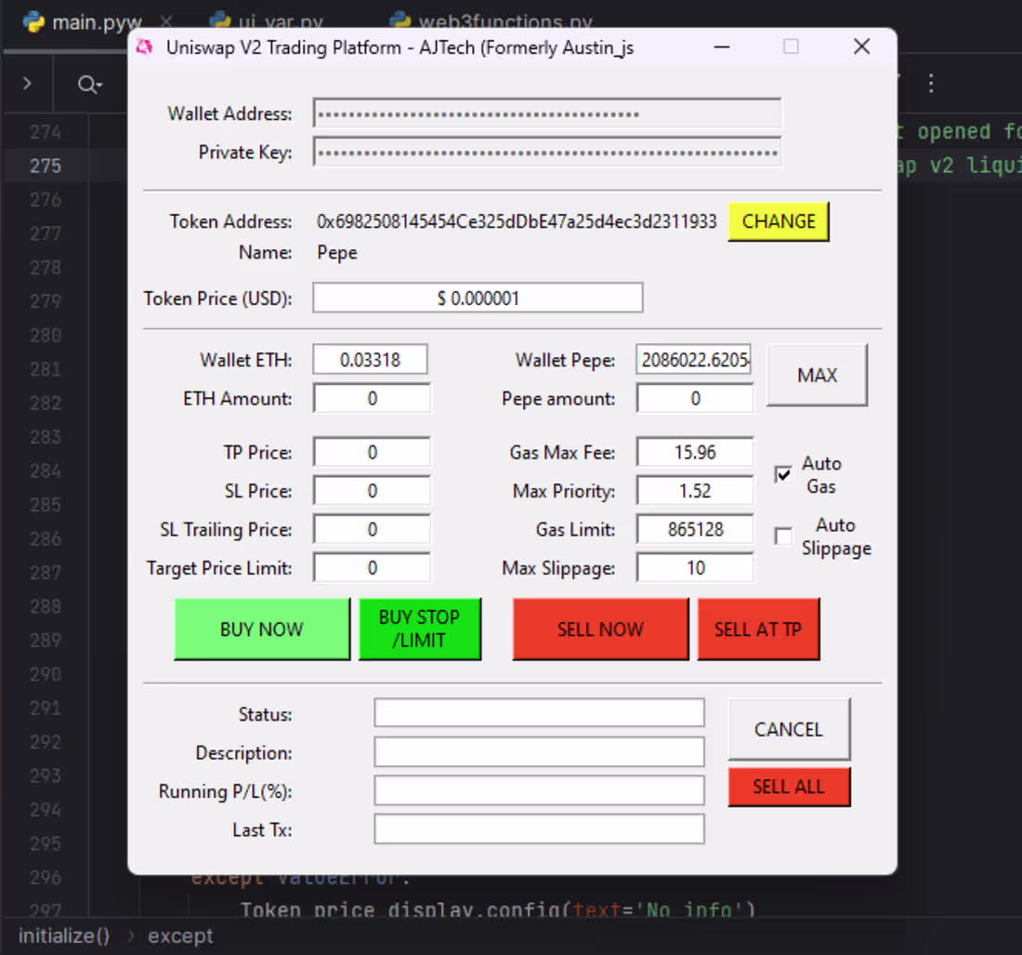Enable the Auto Slippage checkbox
The width and height of the screenshot is (1022, 955).
pyautogui.click(x=783, y=536)
